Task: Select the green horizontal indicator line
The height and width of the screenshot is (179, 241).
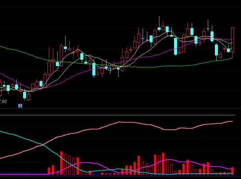Action: point(117,115)
